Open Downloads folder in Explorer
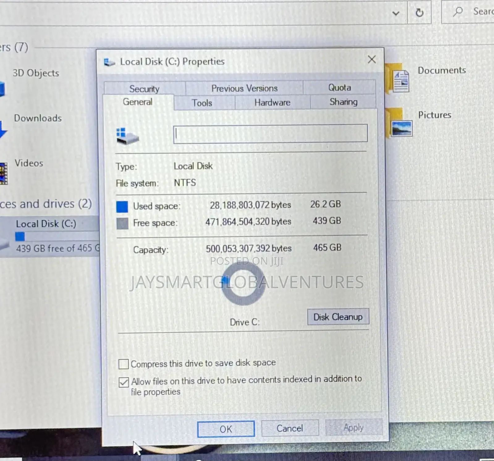494x461 pixels. (38, 118)
